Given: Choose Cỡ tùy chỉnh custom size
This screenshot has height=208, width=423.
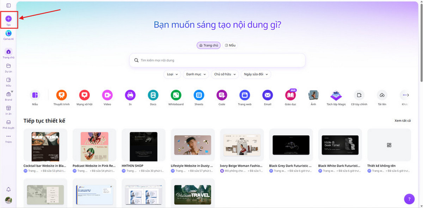Looking at the screenshot, I should 359,95.
